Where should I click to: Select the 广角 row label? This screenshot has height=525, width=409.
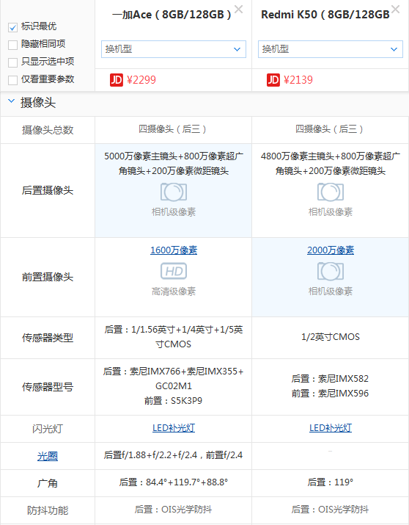click(48, 483)
